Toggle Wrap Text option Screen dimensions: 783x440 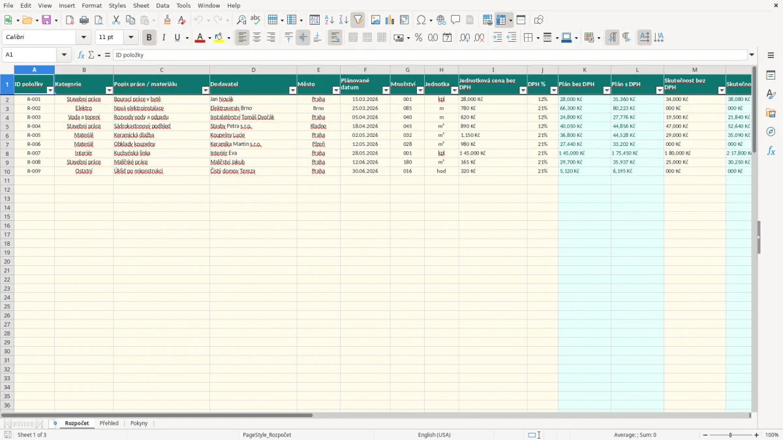tap(335, 38)
